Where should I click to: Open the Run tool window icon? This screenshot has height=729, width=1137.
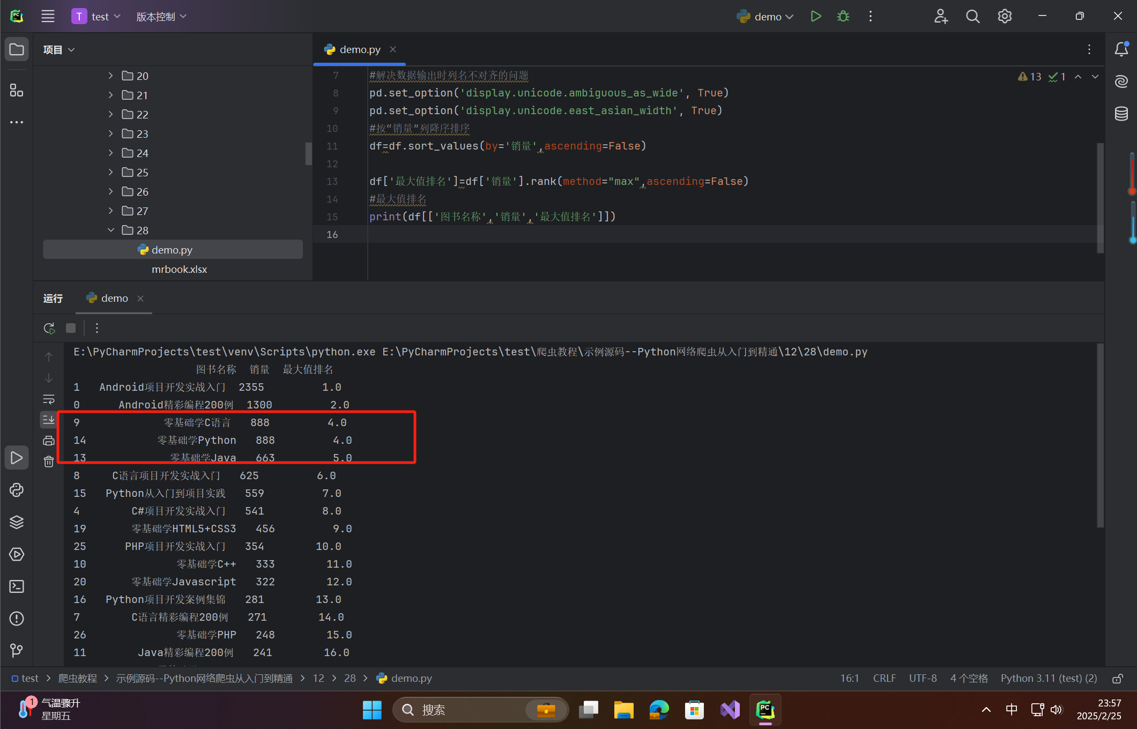pyautogui.click(x=17, y=458)
